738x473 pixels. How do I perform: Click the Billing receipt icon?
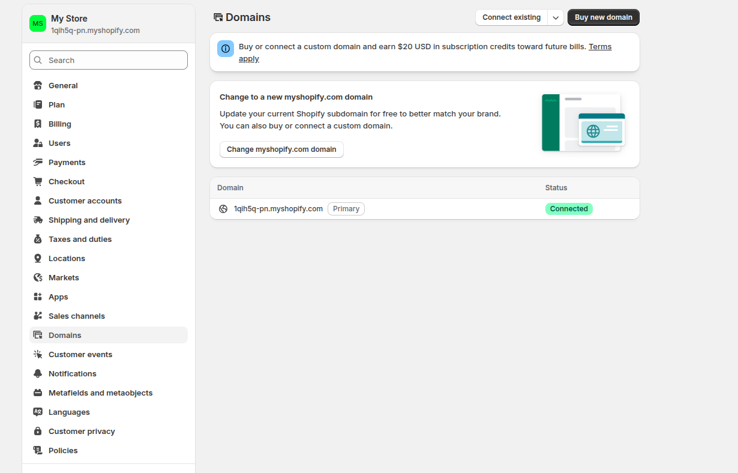[x=38, y=124]
